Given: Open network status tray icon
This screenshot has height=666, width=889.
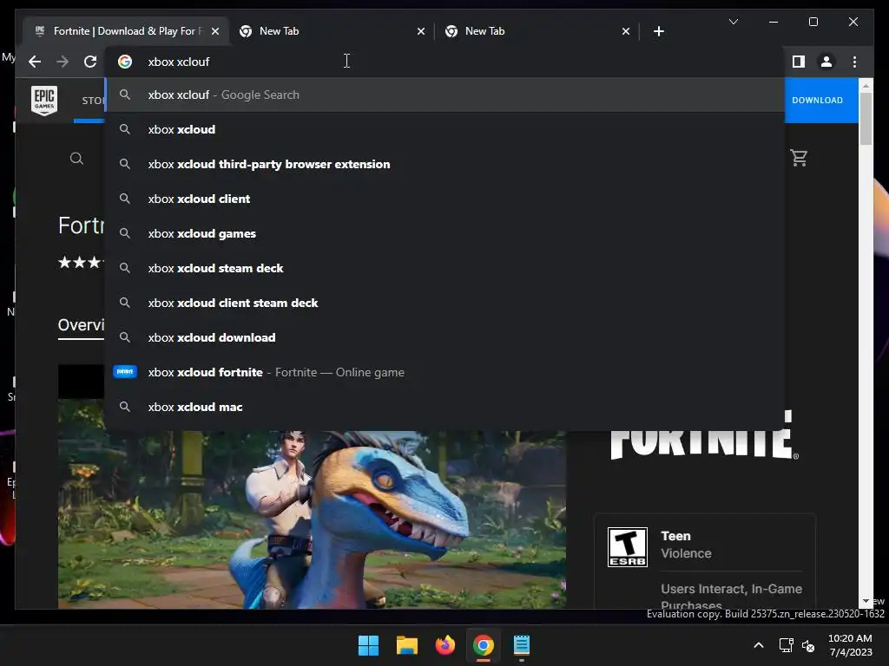Looking at the screenshot, I should (x=786, y=645).
